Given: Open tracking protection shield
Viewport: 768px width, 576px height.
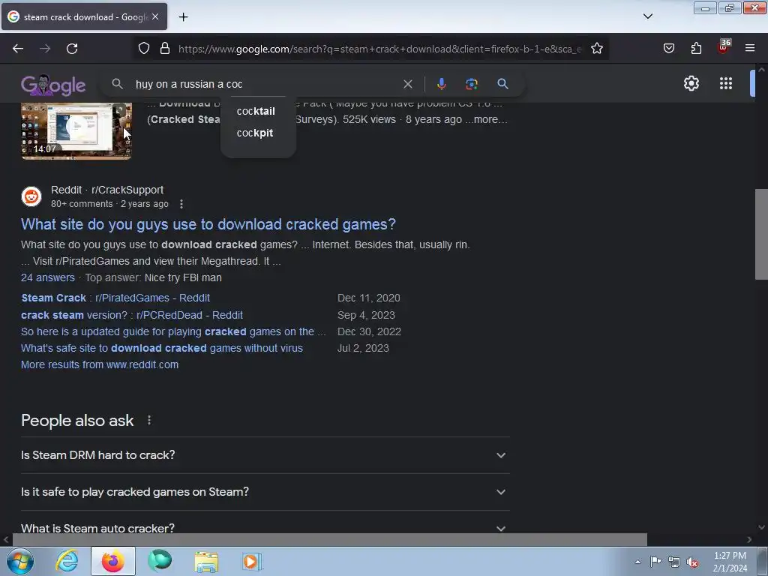Looking at the screenshot, I should coord(143,49).
